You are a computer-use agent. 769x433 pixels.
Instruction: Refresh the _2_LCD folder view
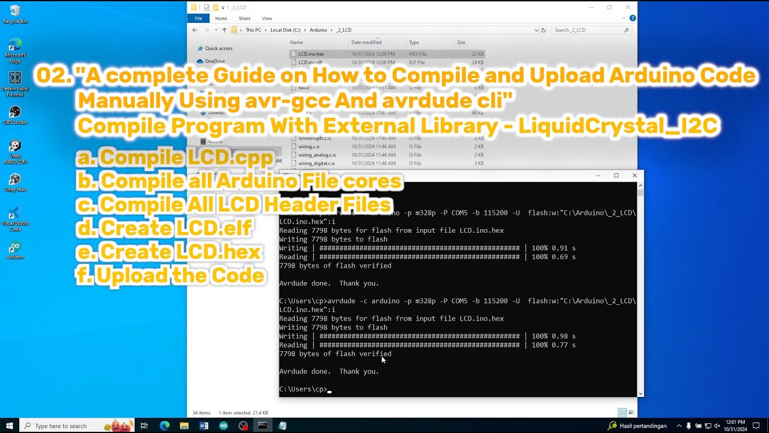[544, 30]
